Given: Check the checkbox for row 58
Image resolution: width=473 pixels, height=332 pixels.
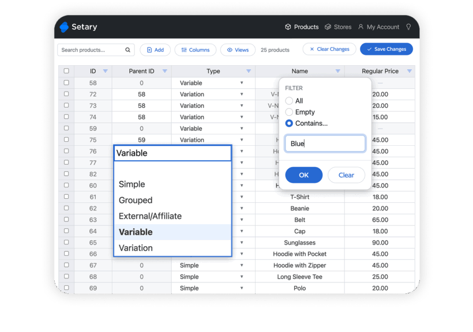Looking at the screenshot, I should click(x=66, y=82).
